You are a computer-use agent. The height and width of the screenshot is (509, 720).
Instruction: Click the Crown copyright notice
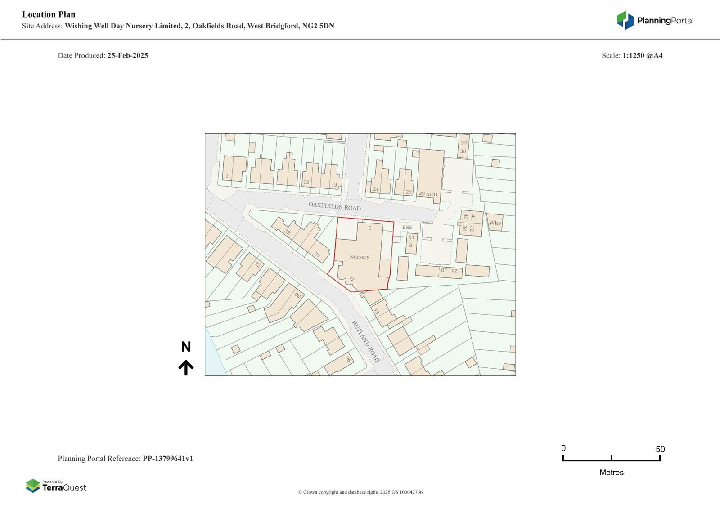(x=360, y=492)
